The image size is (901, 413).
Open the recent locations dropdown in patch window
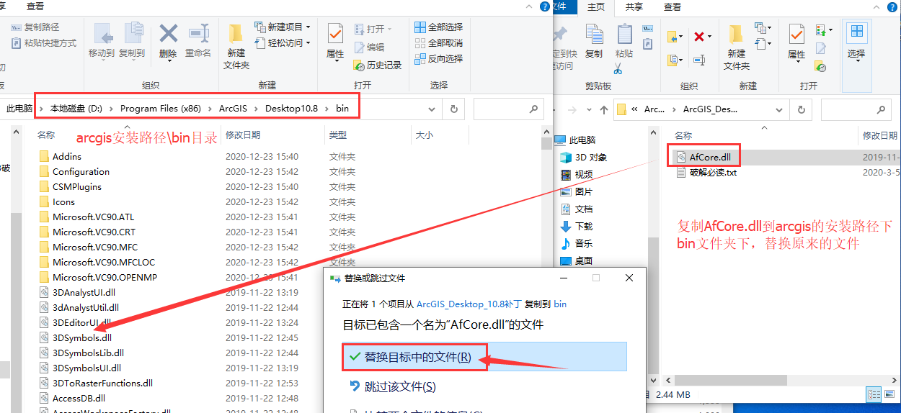tap(588, 109)
